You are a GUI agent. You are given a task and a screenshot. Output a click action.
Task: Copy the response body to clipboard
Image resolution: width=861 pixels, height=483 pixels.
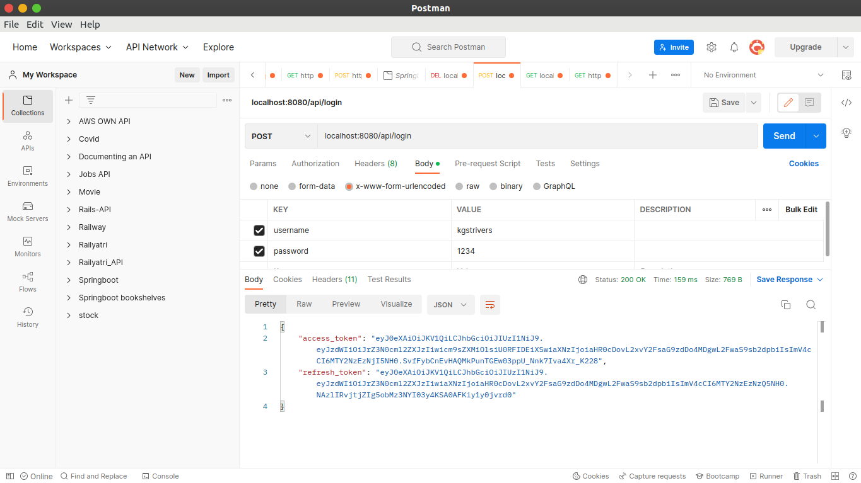pyautogui.click(x=786, y=305)
